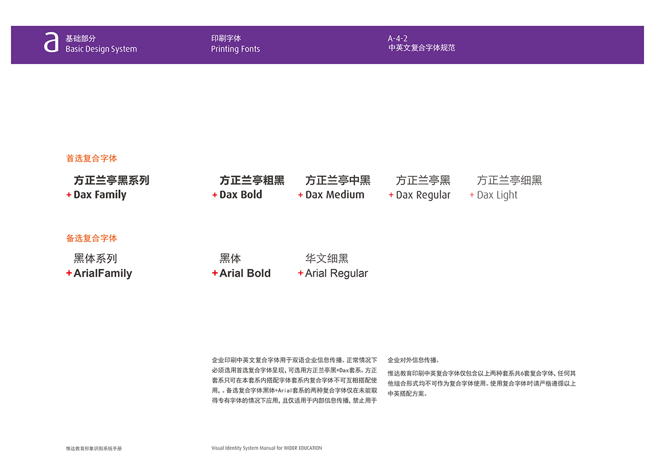This screenshot has width=655, height=464.
Task: Click the red plus before Dax Family
Action: coord(69,195)
